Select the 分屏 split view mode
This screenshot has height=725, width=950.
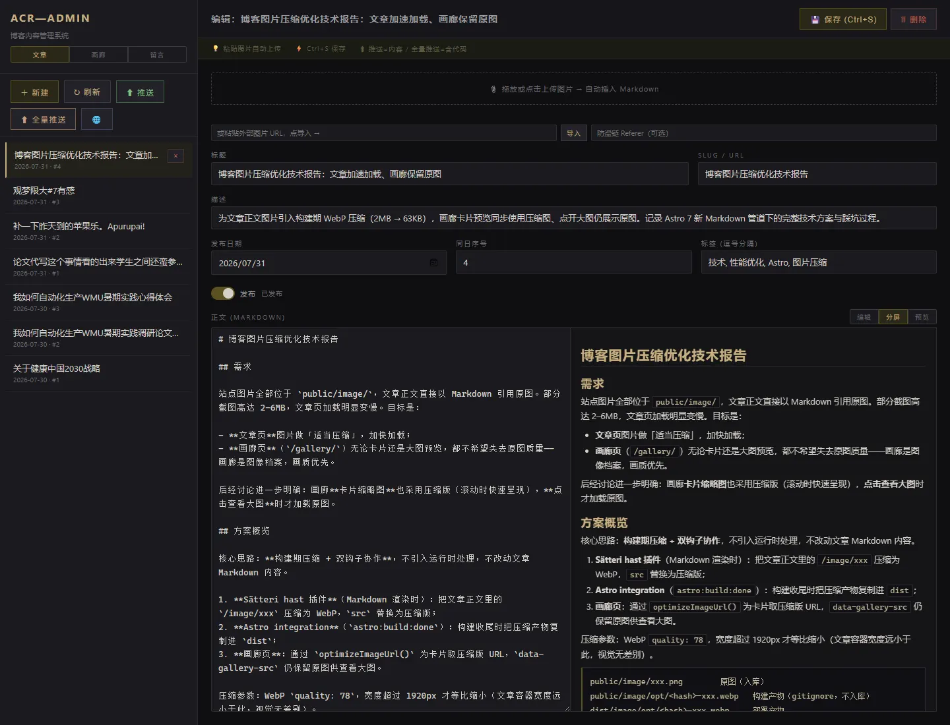coord(893,317)
